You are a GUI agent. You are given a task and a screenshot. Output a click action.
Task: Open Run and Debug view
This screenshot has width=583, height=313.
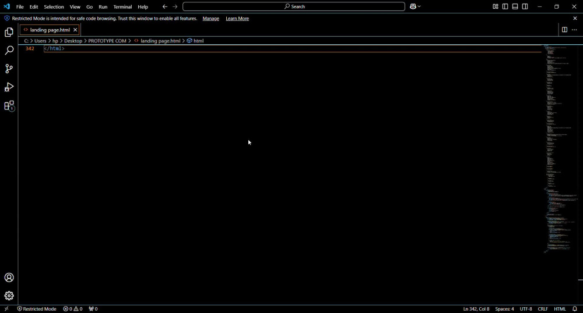click(9, 87)
